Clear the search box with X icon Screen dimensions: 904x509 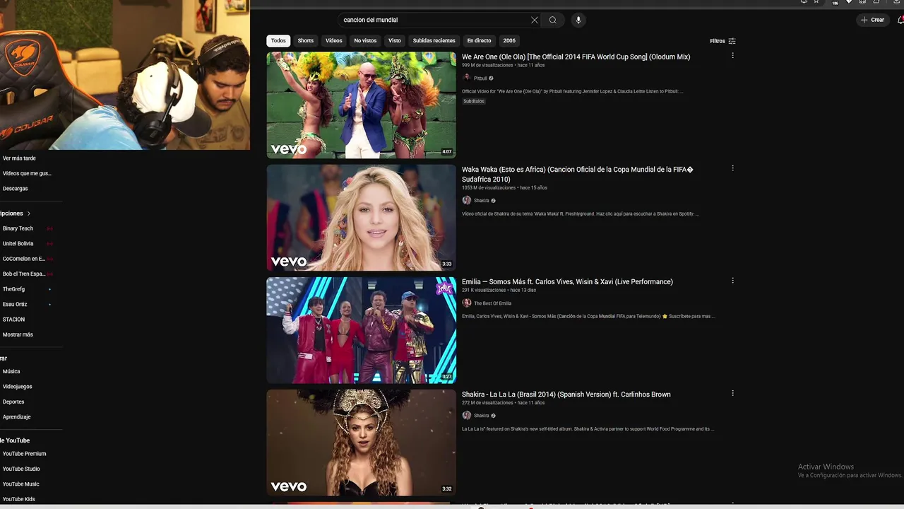pos(535,20)
